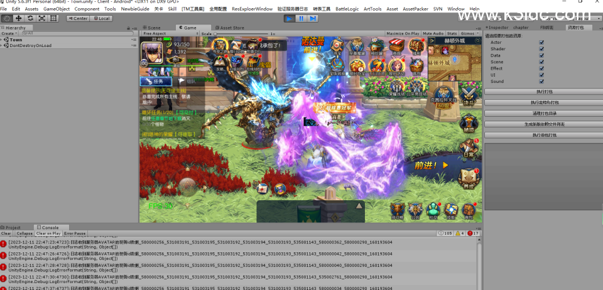Image resolution: width=603 pixels, height=290 pixels.
Task: Open the AssetPacker menu
Action: pyautogui.click(x=415, y=9)
